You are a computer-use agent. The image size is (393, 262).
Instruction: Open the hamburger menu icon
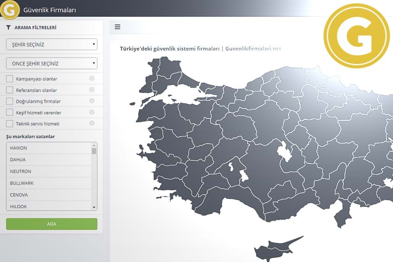pyautogui.click(x=117, y=27)
